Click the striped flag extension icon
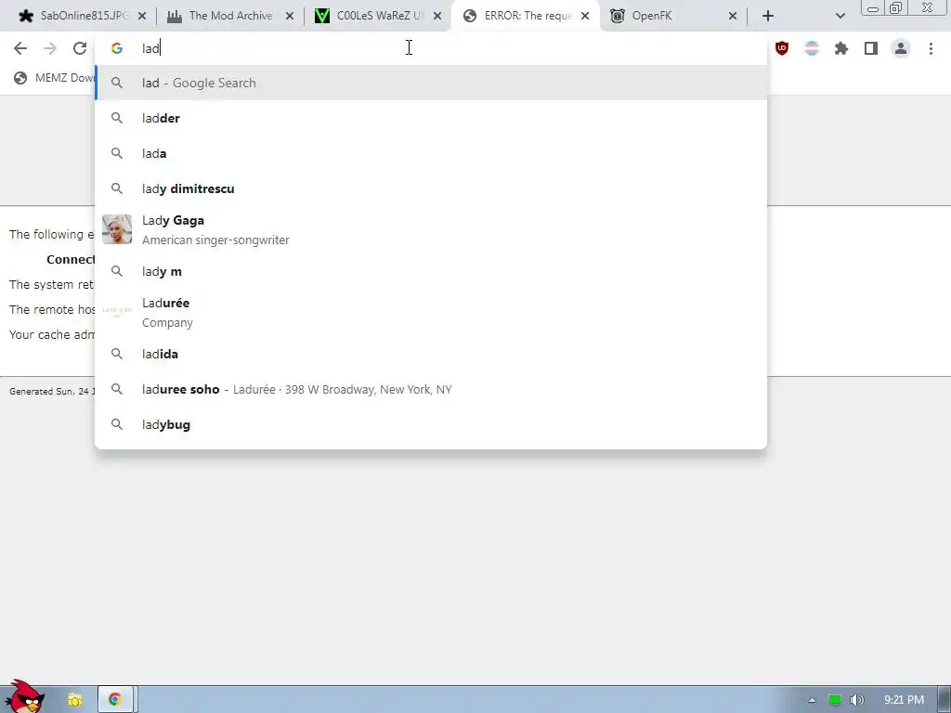 pos(812,48)
